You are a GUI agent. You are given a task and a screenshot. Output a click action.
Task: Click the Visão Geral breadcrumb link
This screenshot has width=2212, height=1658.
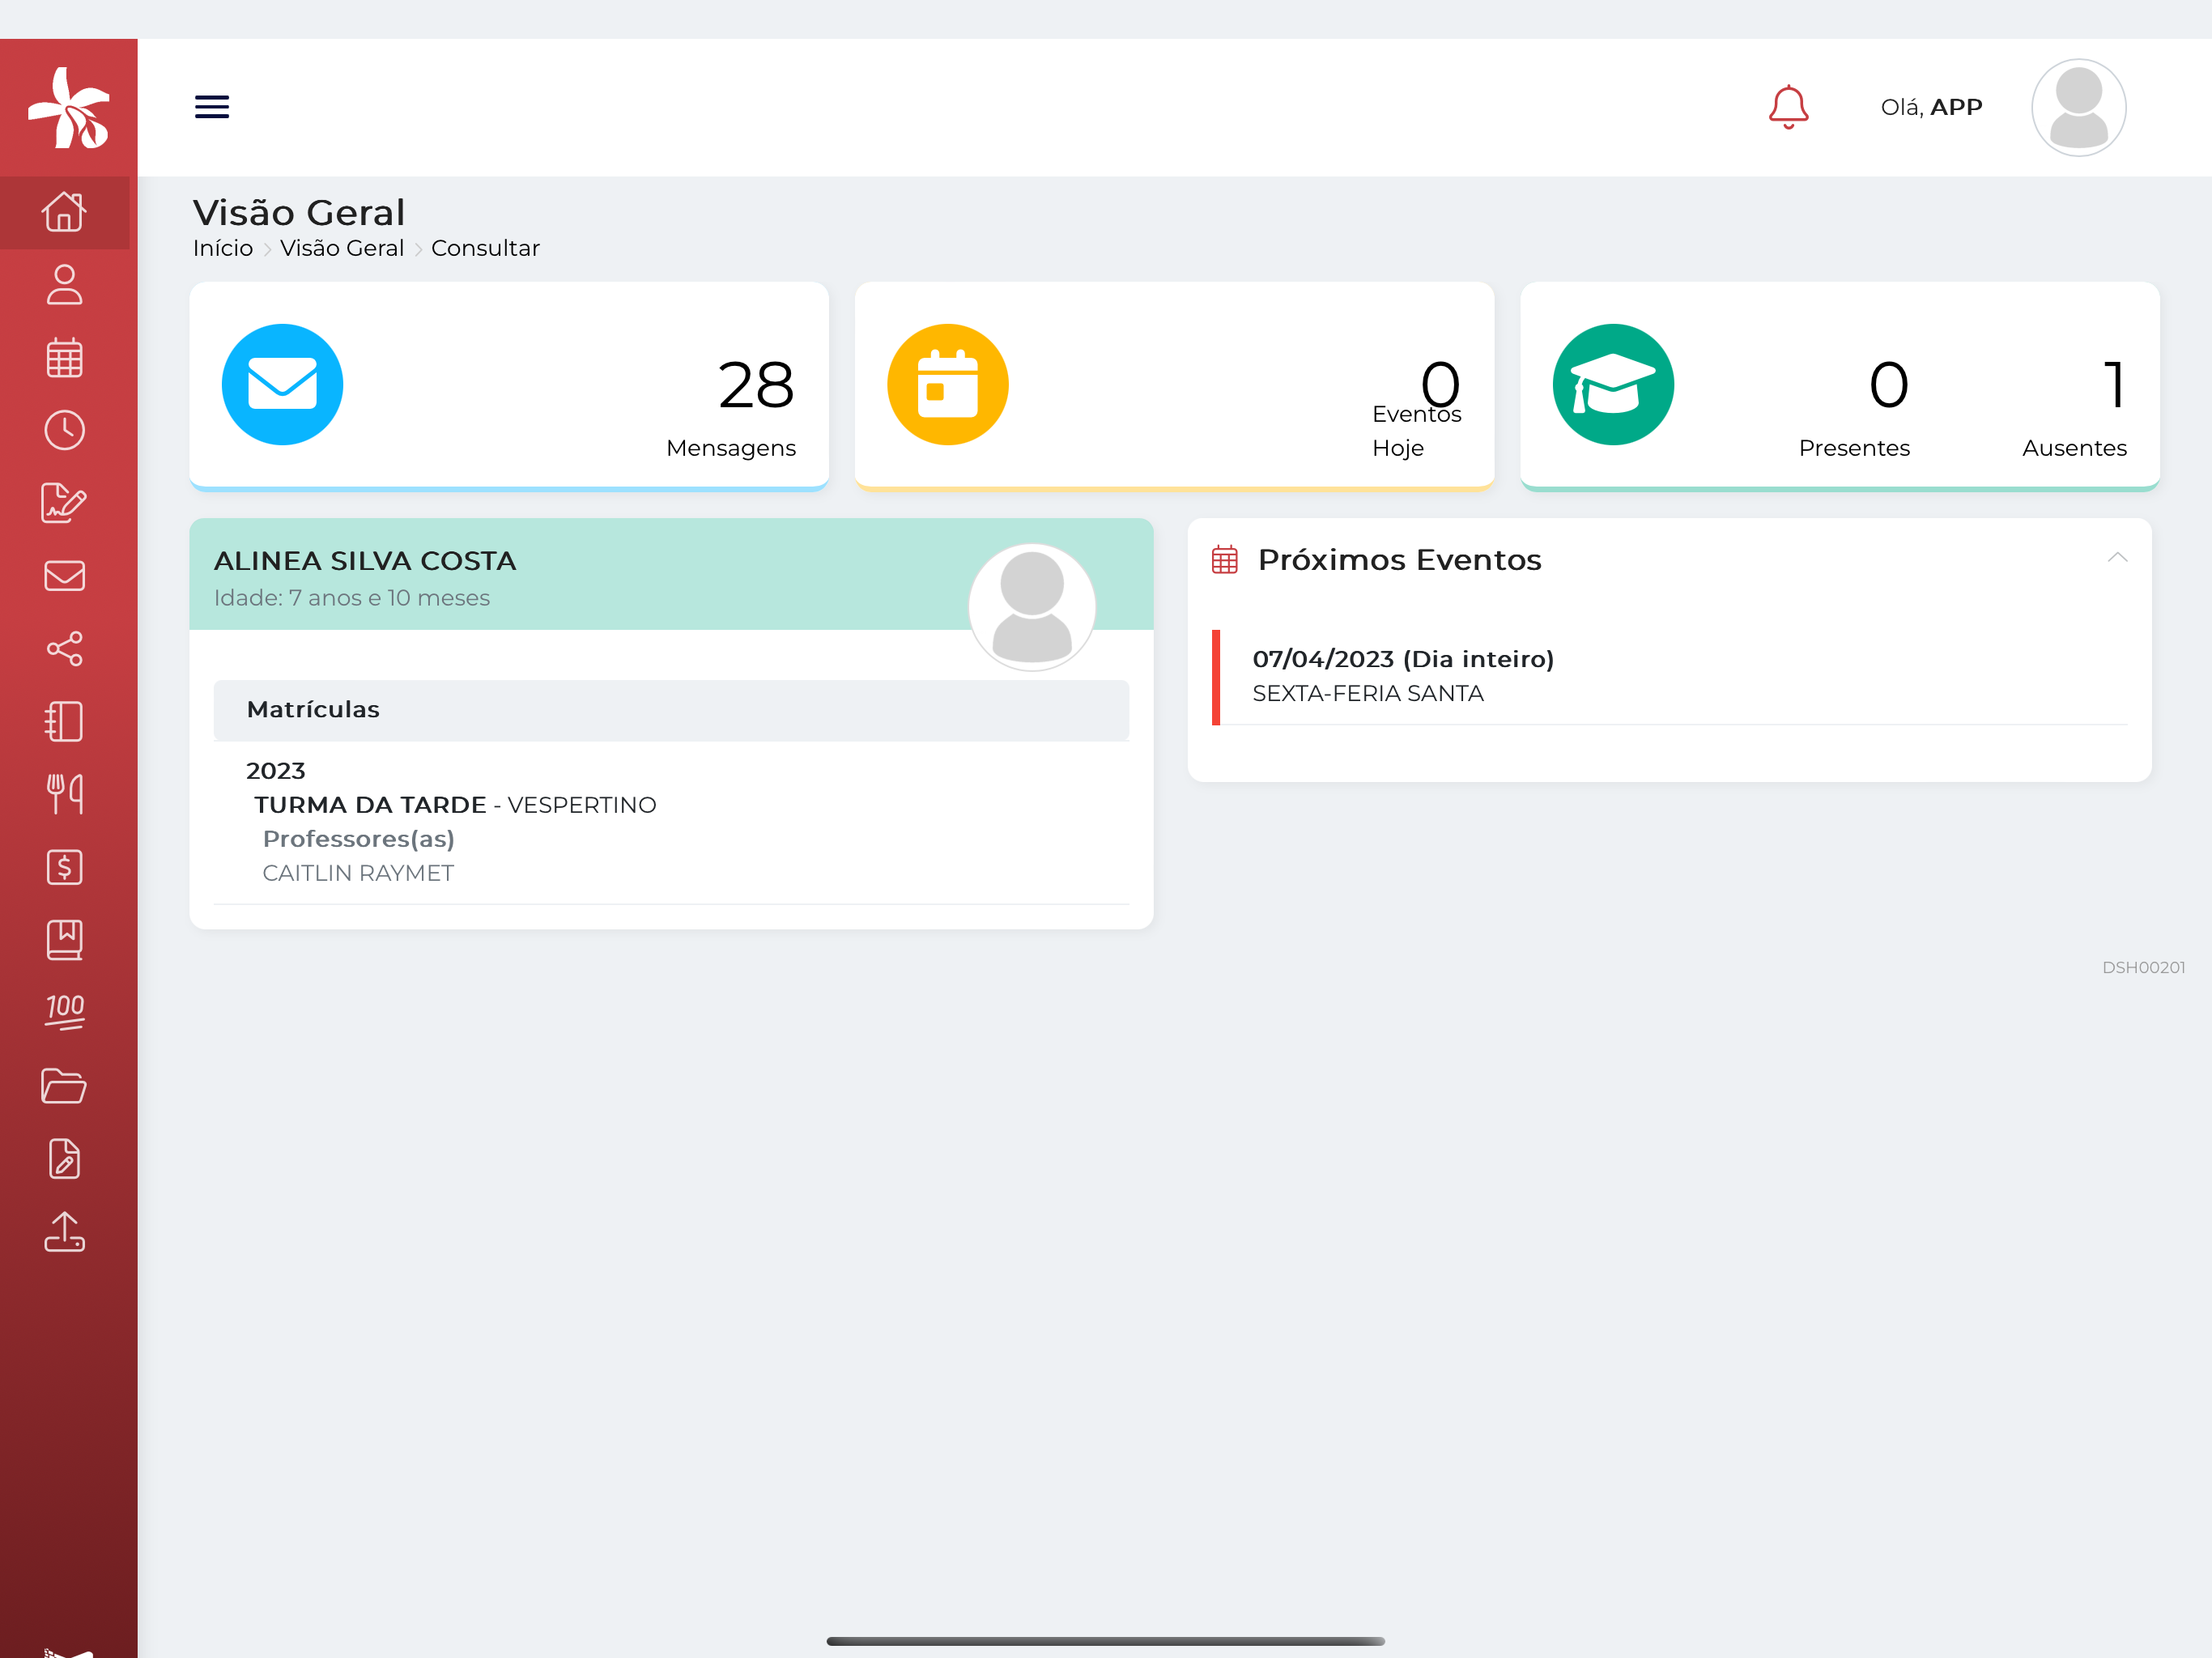pos(342,248)
